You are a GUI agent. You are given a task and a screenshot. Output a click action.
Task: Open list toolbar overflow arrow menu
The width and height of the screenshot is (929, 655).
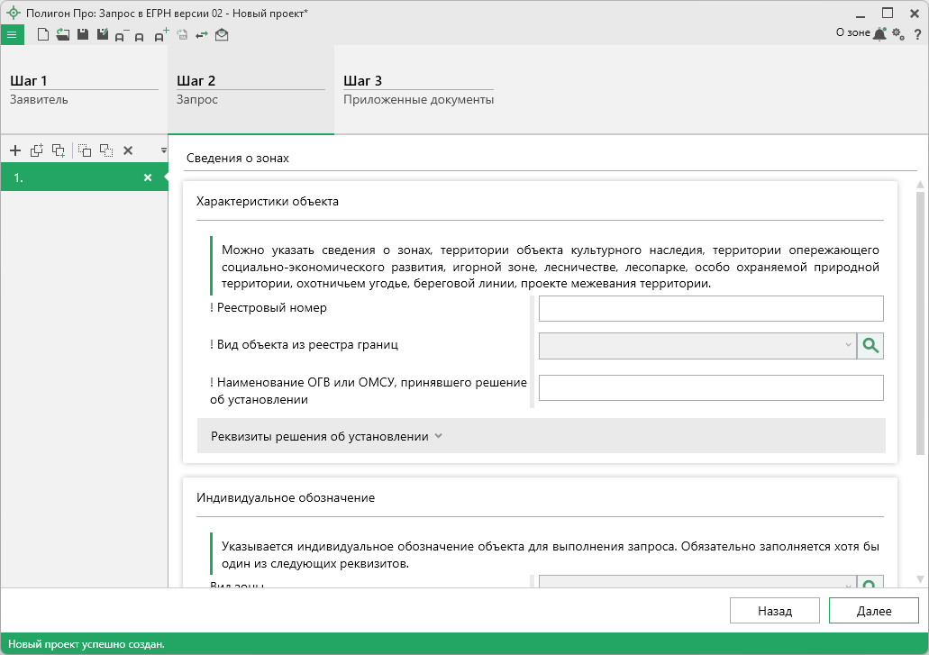tap(163, 150)
